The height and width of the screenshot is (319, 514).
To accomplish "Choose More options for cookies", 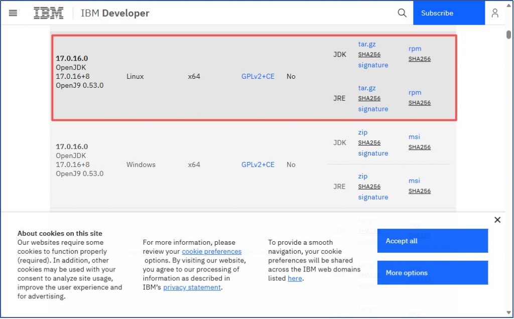I will click(x=432, y=273).
